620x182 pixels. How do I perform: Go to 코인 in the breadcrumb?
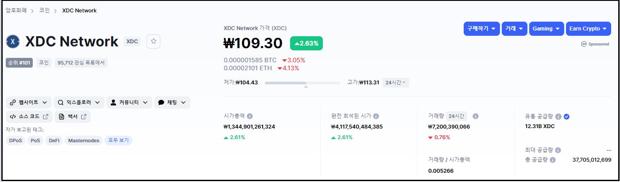click(x=44, y=11)
